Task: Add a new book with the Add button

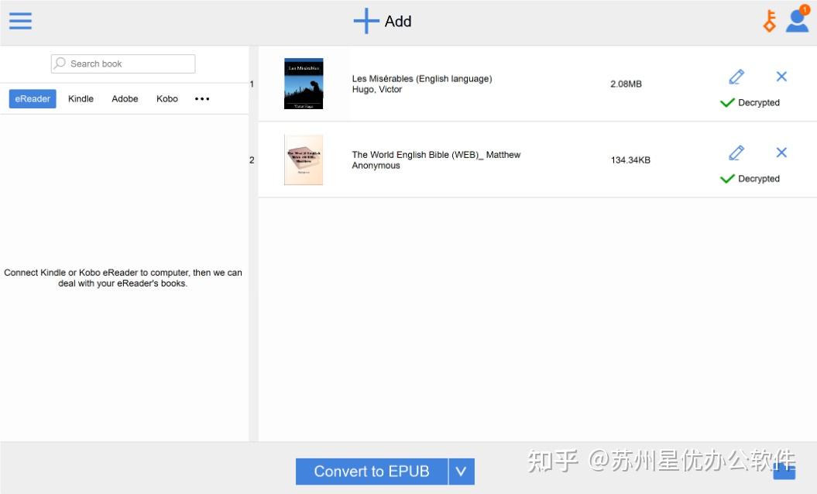Action: (x=383, y=21)
